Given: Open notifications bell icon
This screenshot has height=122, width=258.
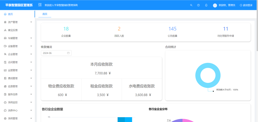Looking at the screenshot, I should coord(206,5).
